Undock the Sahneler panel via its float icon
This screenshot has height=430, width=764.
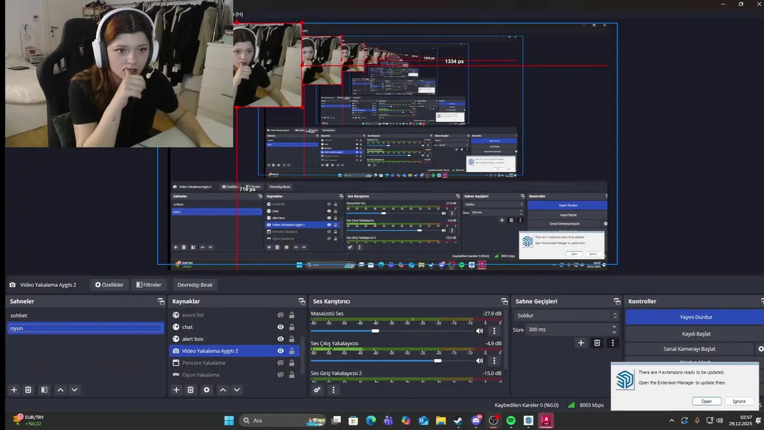[x=161, y=302]
